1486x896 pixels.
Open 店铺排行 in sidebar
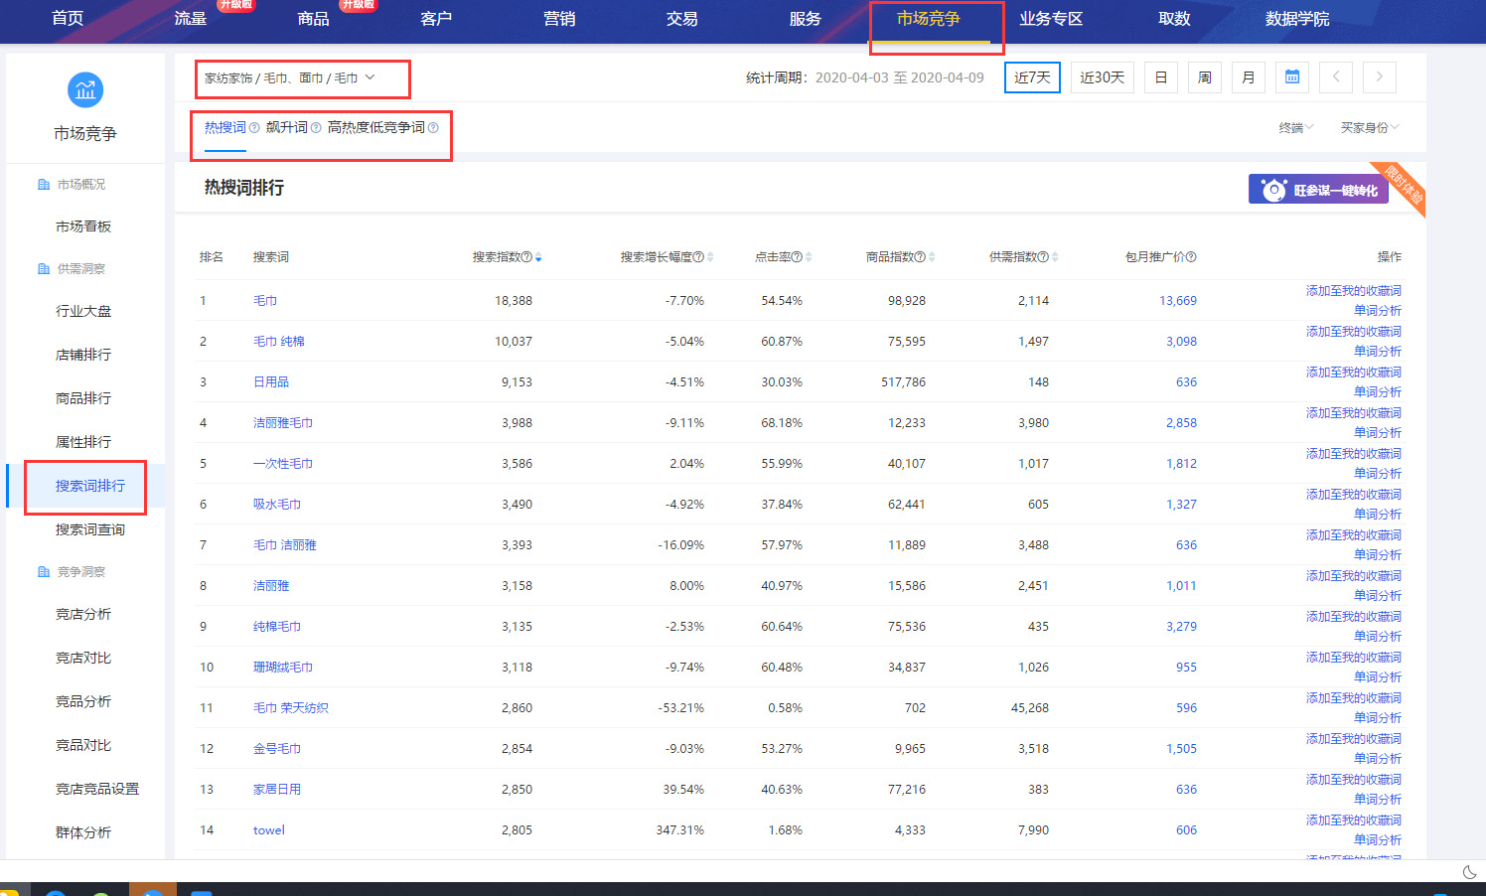click(83, 355)
